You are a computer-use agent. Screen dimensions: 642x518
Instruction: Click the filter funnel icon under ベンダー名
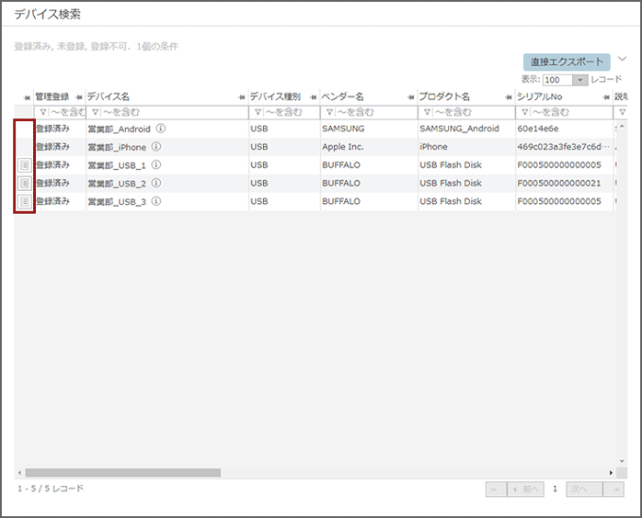[x=328, y=112]
